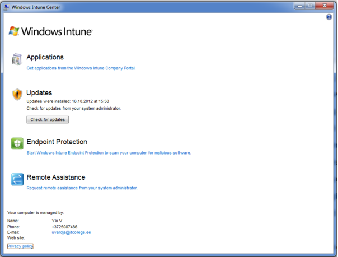
Task: Click the Windows Intune logo flag
Action: (14, 31)
